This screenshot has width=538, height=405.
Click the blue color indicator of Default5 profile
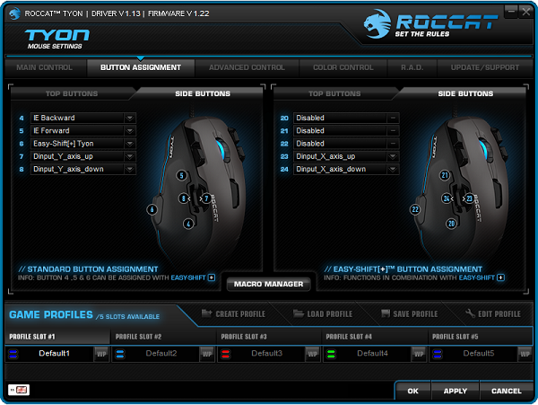(x=438, y=354)
